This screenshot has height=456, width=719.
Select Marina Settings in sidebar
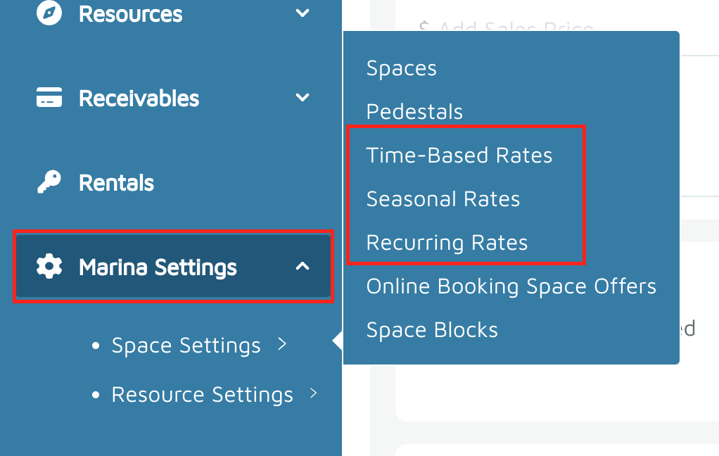coord(173,267)
